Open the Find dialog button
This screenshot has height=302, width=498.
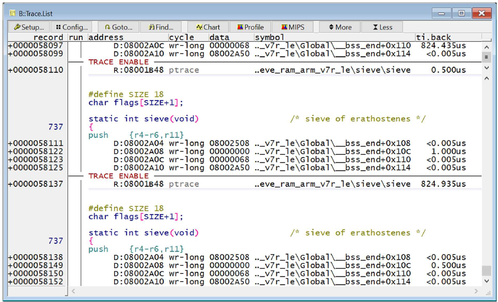[161, 27]
